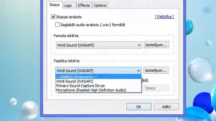This screenshot has width=216, height=121.
Task: Toggle the Skaņas ieraksts checkbox
Action: 53,17
